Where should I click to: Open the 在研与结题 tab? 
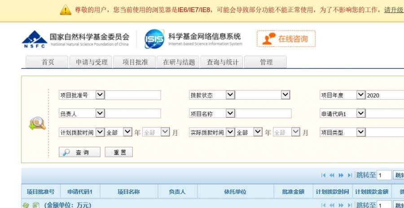click(178, 62)
